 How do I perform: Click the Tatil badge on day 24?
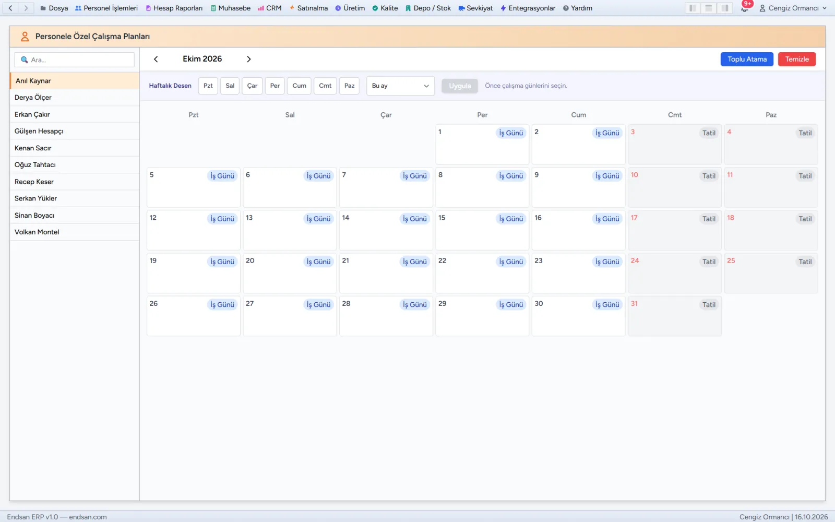click(x=709, y=262)
